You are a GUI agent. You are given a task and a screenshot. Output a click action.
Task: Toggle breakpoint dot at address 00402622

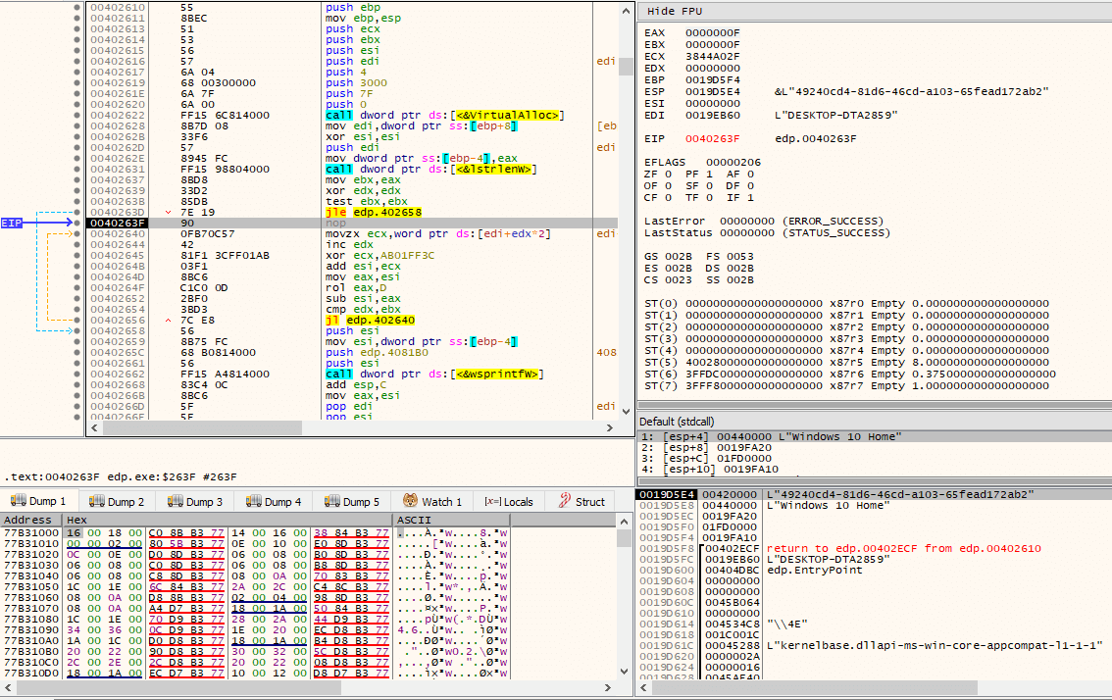[x=76, y=115]
